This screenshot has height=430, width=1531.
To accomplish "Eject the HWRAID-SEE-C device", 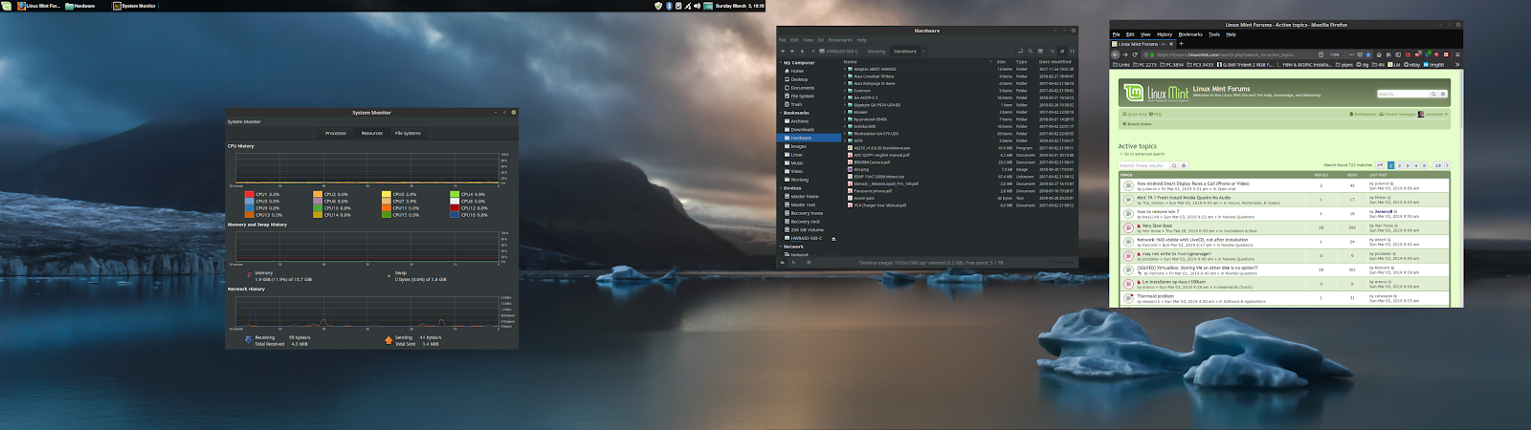I will (x=833, y=239).
